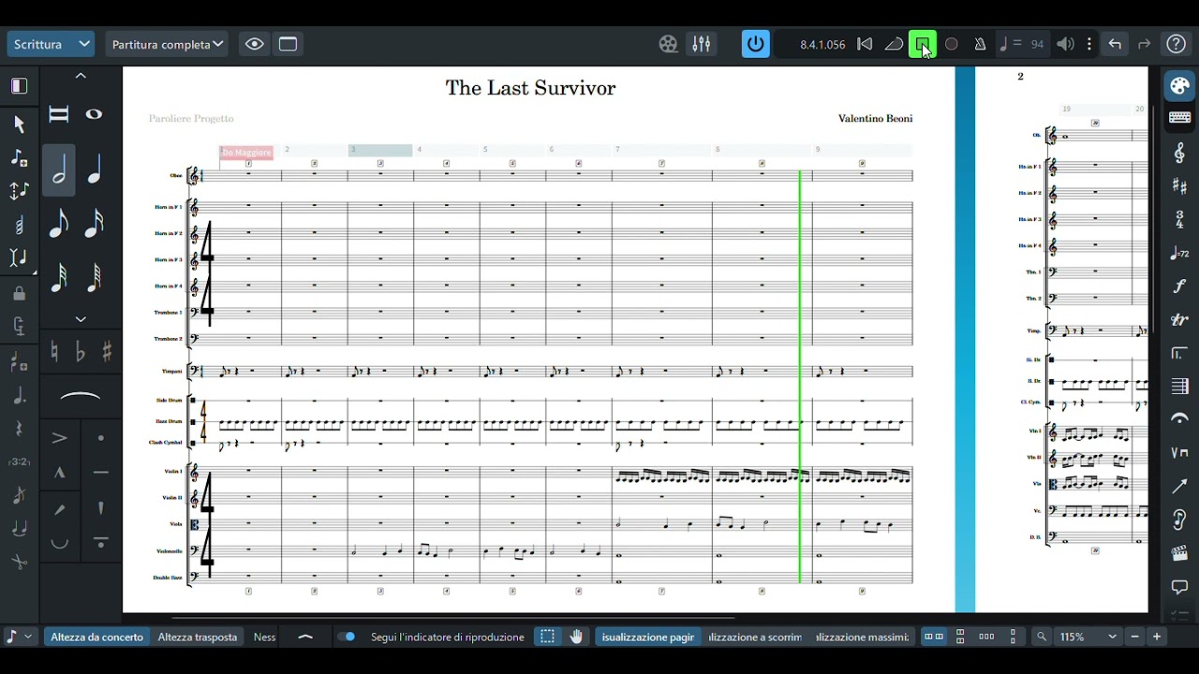Select the whole note duration

click(94, 114)
